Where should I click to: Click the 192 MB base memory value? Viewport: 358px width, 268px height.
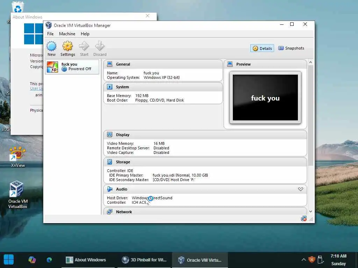coord(142,96)
